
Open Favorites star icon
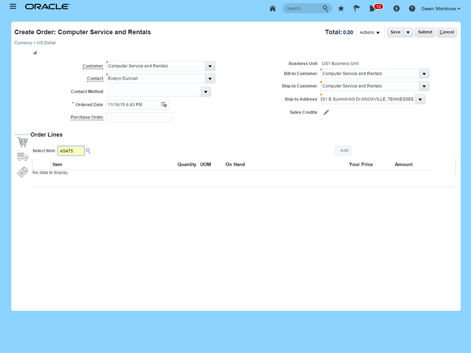[x=341, y=8]
